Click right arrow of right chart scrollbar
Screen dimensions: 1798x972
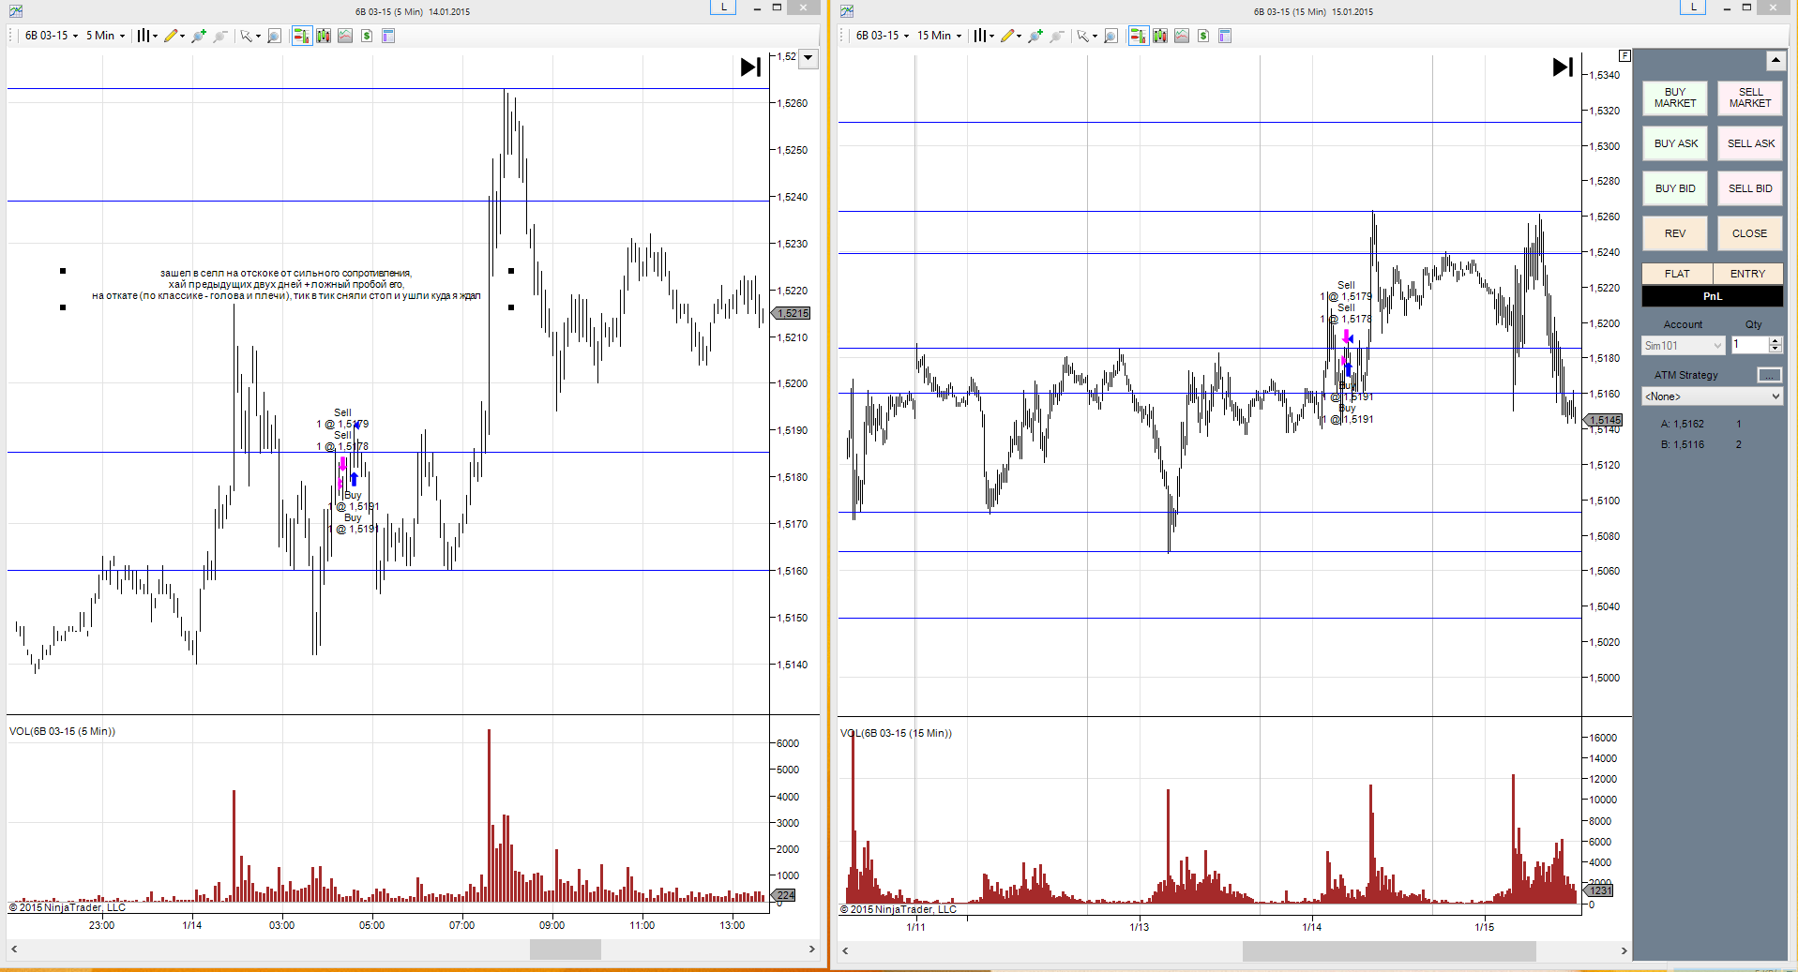tap(1624, 950)
